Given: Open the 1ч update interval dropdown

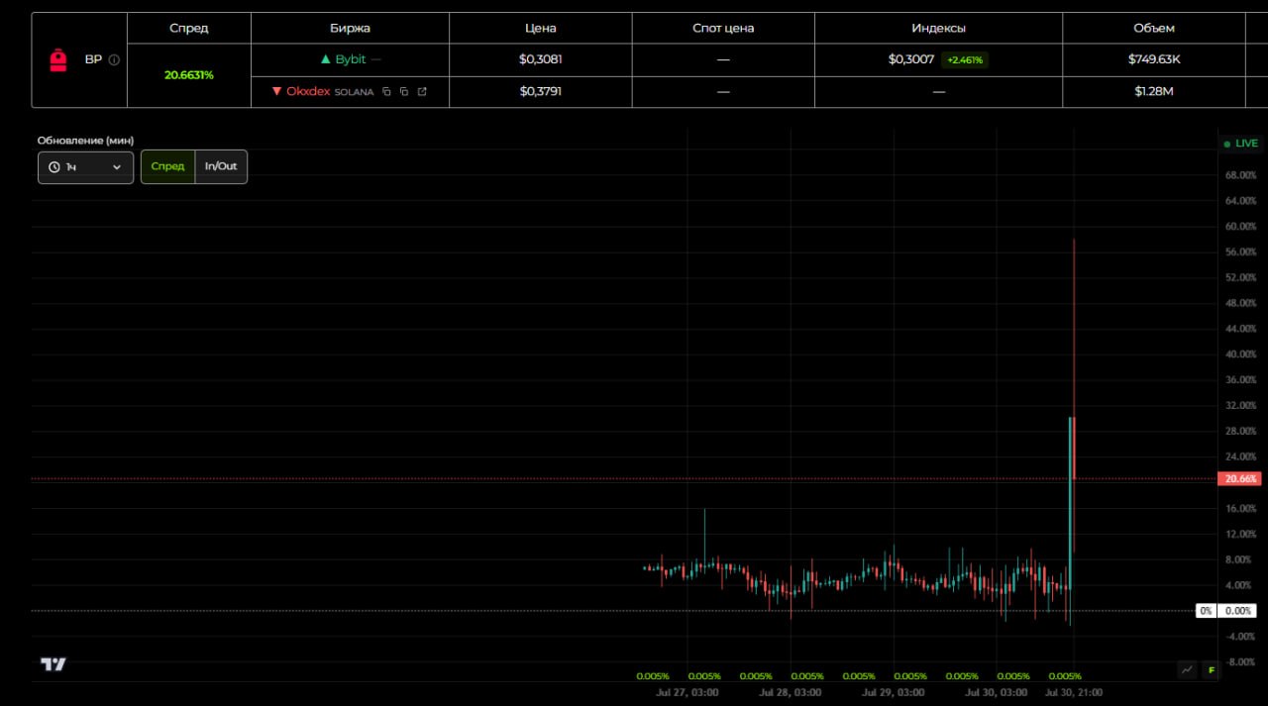Looking at the screenshot, I should 85,167.
